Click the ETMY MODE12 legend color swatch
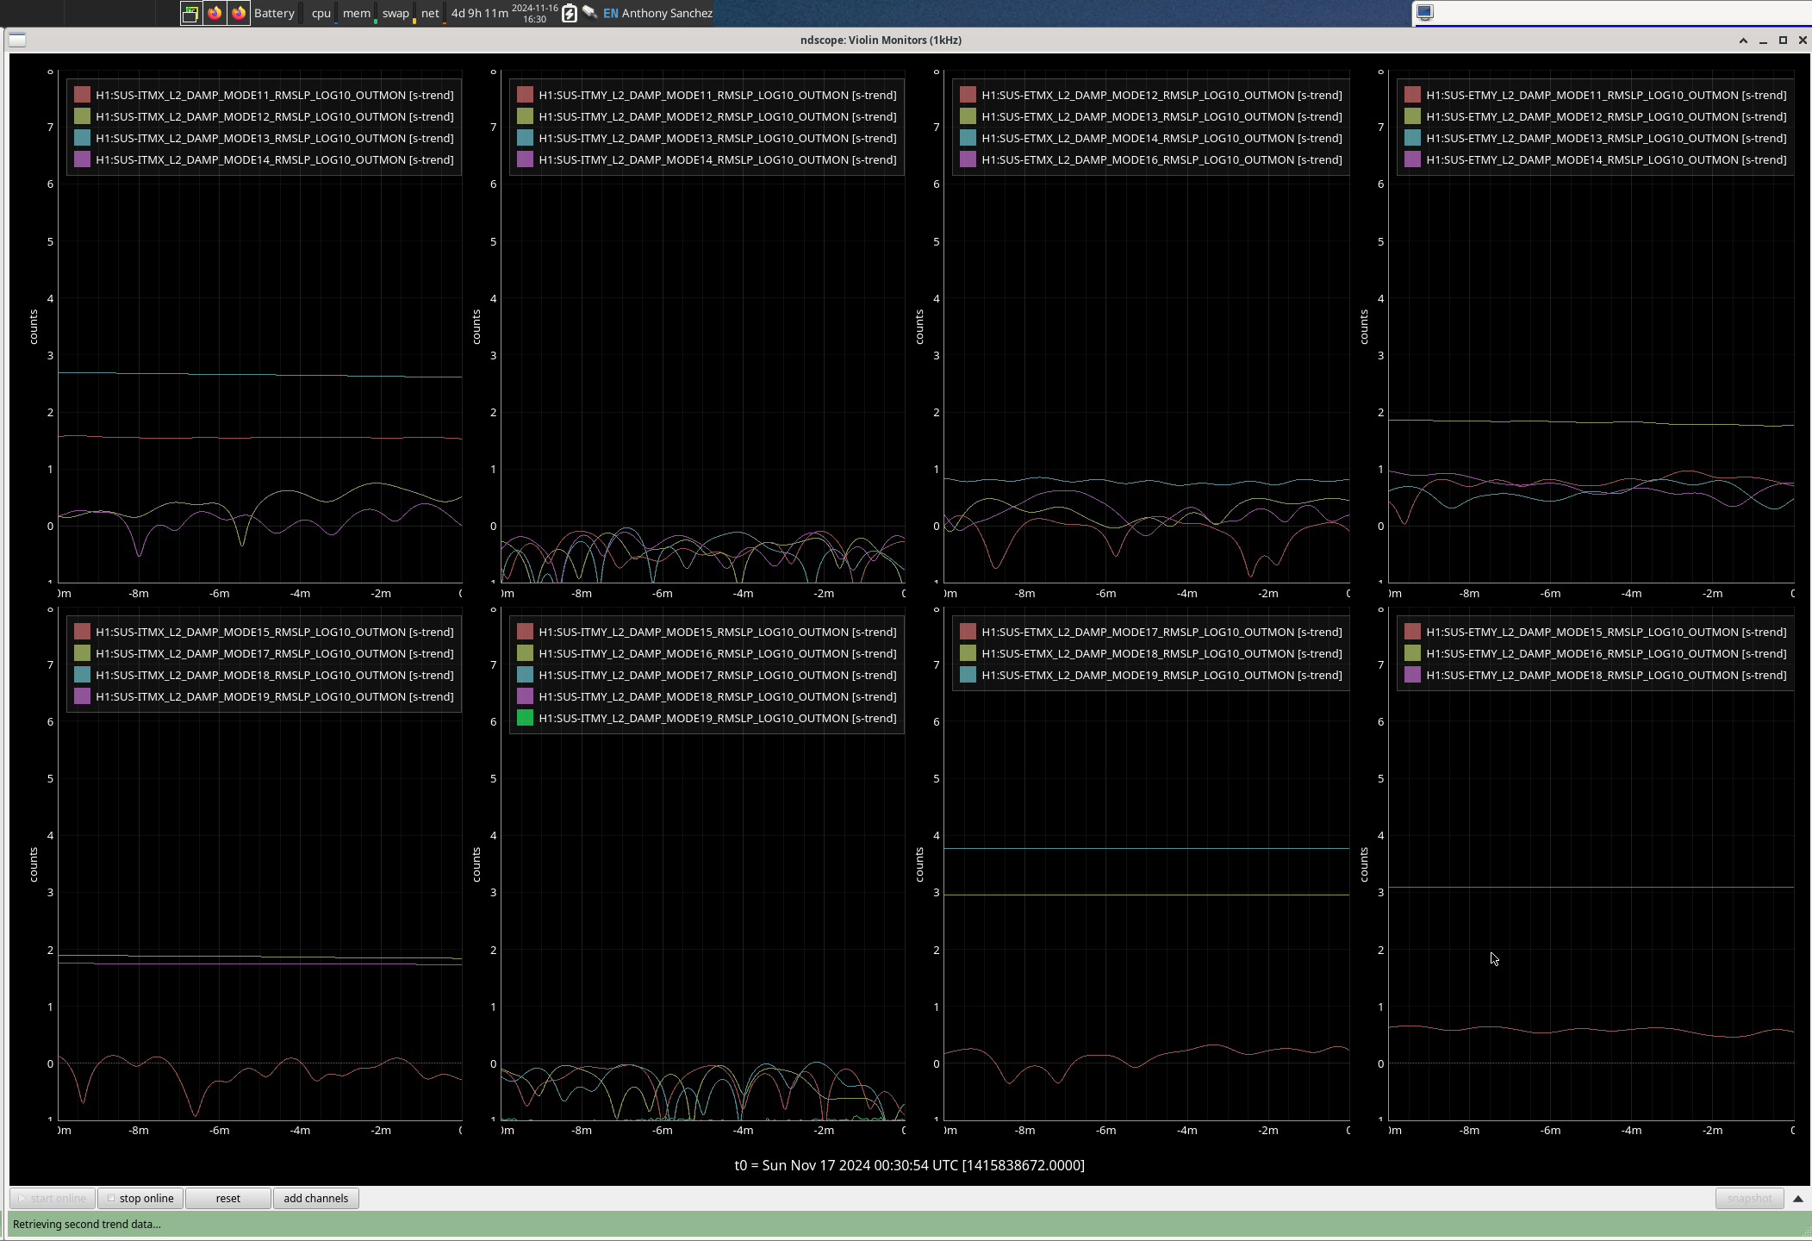 click(x=1413, y=116)
